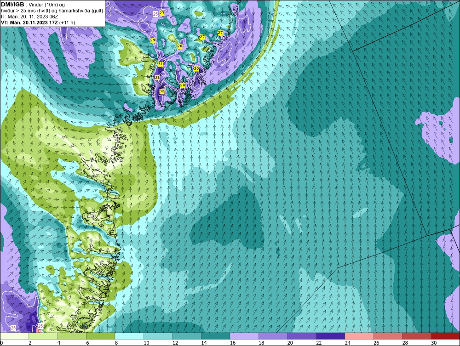Click the dark red above-30 m/s legend swatch

(x=446, y=336)
